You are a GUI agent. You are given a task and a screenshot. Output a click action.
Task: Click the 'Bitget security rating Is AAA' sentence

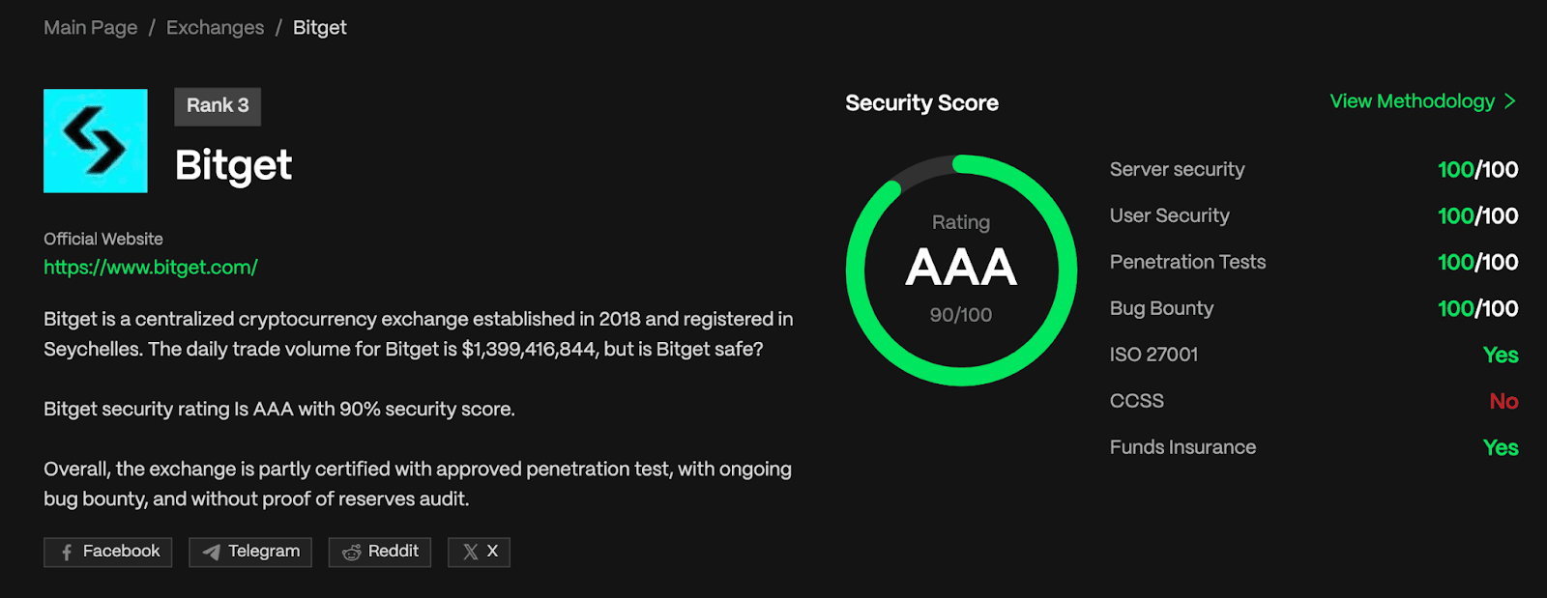[279, 410]
